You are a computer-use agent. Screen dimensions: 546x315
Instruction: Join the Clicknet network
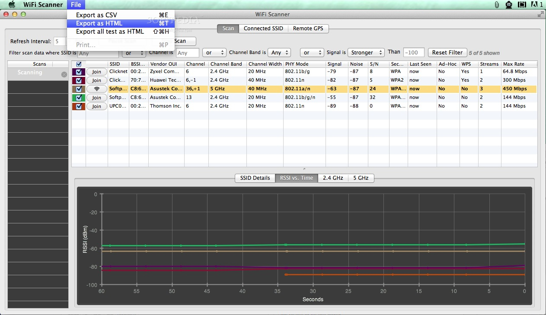tap(96, 72)
